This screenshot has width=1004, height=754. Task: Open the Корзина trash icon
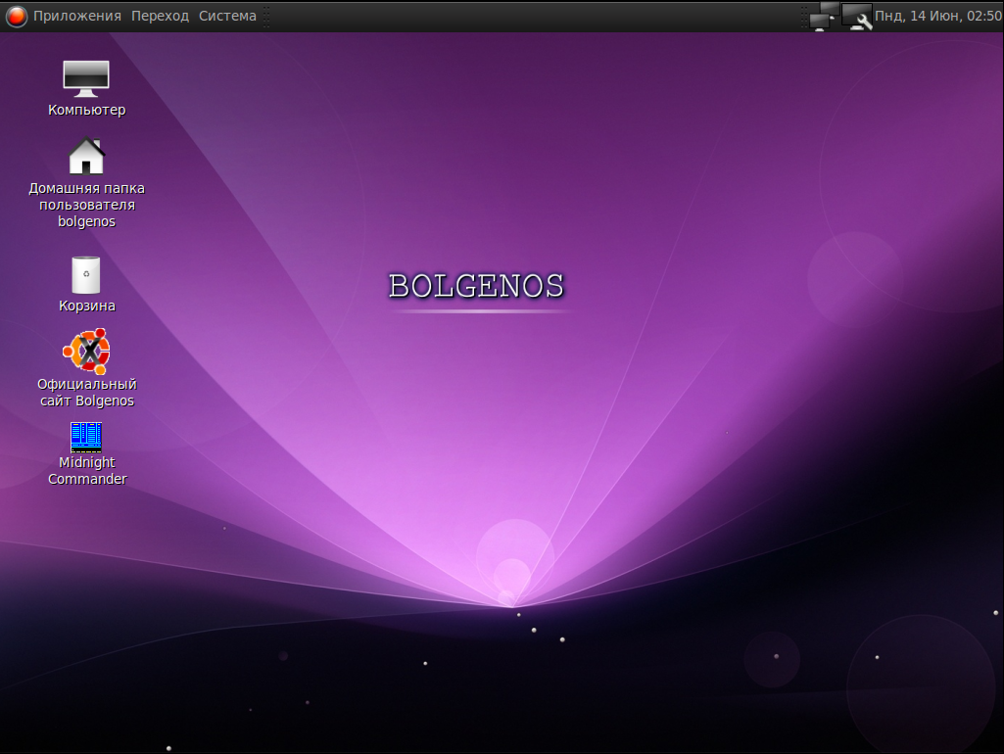[x=86, y=275]
